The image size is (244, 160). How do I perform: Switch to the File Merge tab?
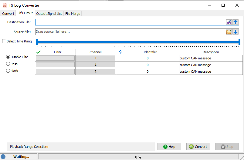(x=73, y=14)
